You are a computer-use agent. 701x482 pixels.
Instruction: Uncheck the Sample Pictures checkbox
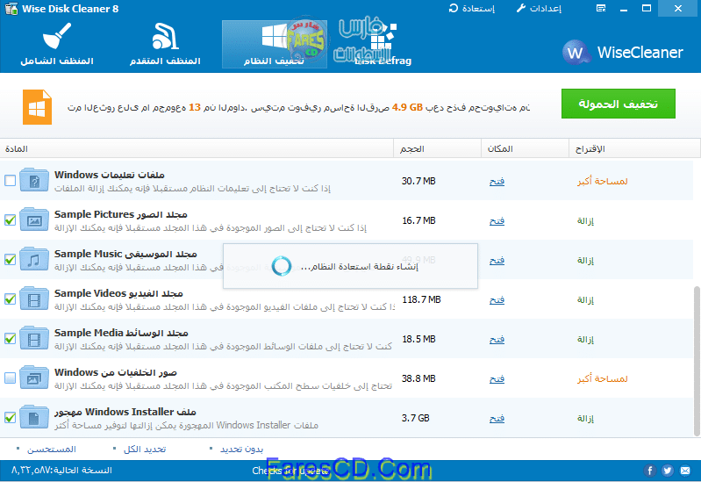pyautogui.click(x=10, y=219)
